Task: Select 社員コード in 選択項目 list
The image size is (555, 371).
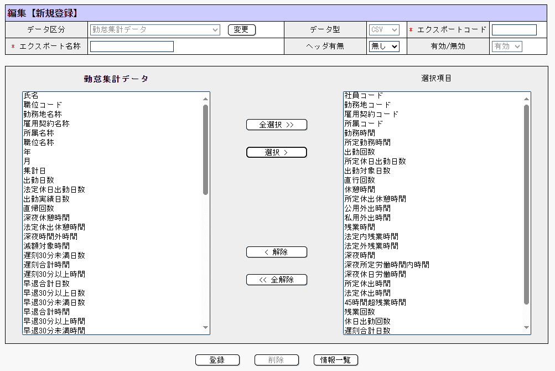Action: pyautogui.click(x=364, y=96)
